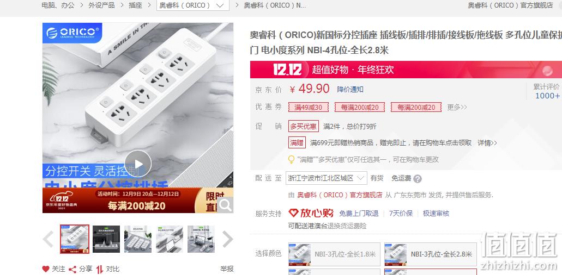Image resolution: width=562 pixels, height=275 pixels.
Task: Click the 免运费 question mark help icon
Action: click(x=418, y=179)
